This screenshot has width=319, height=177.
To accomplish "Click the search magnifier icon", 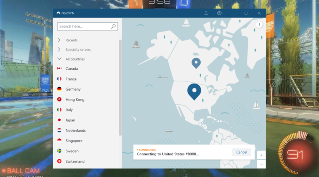I will click(x=113, y=27).
